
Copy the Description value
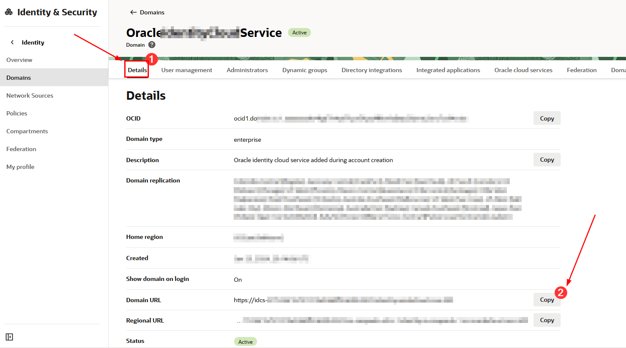coord(547,160)
